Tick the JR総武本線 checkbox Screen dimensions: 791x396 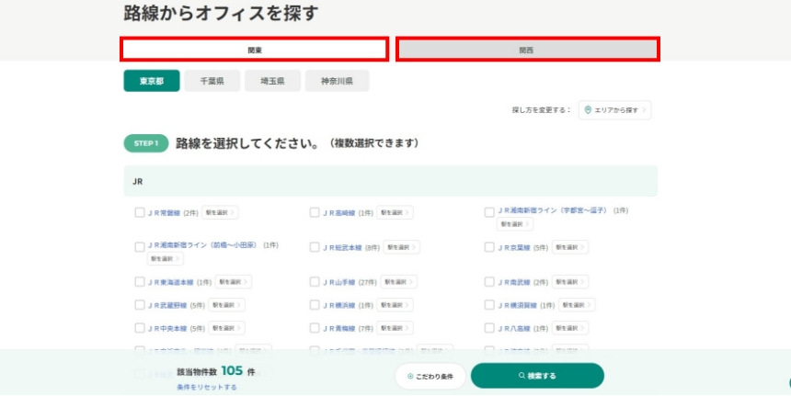coord(315,247)
